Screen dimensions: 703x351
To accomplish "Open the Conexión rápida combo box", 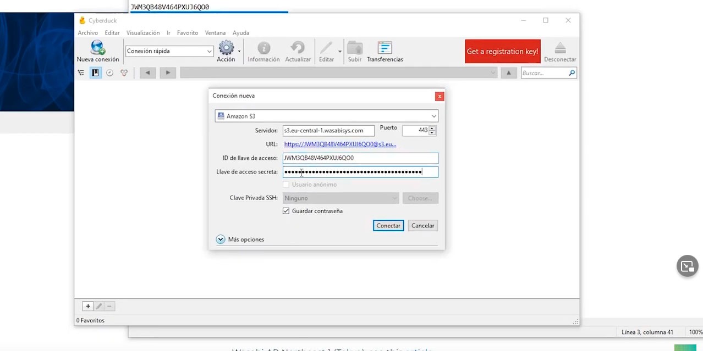I will pos(169,51).
